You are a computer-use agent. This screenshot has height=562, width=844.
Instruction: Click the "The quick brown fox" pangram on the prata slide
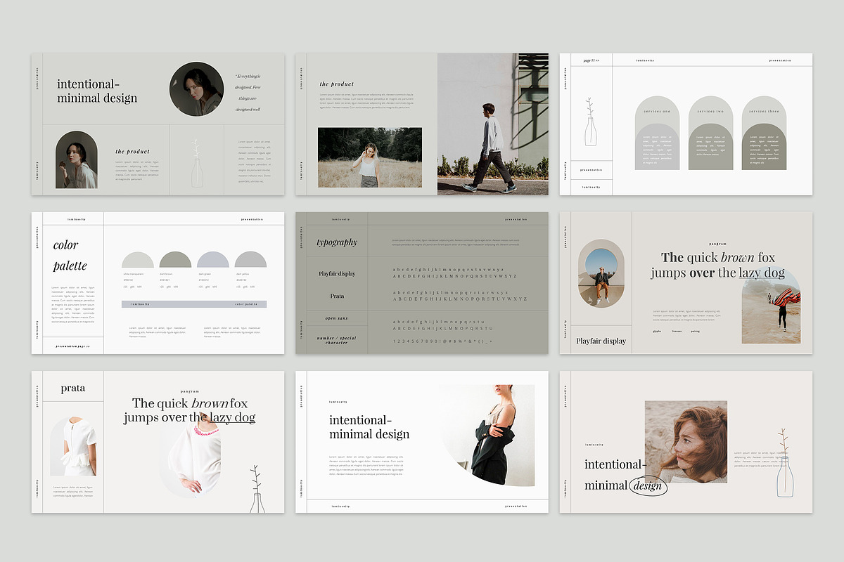coord(189,410)
